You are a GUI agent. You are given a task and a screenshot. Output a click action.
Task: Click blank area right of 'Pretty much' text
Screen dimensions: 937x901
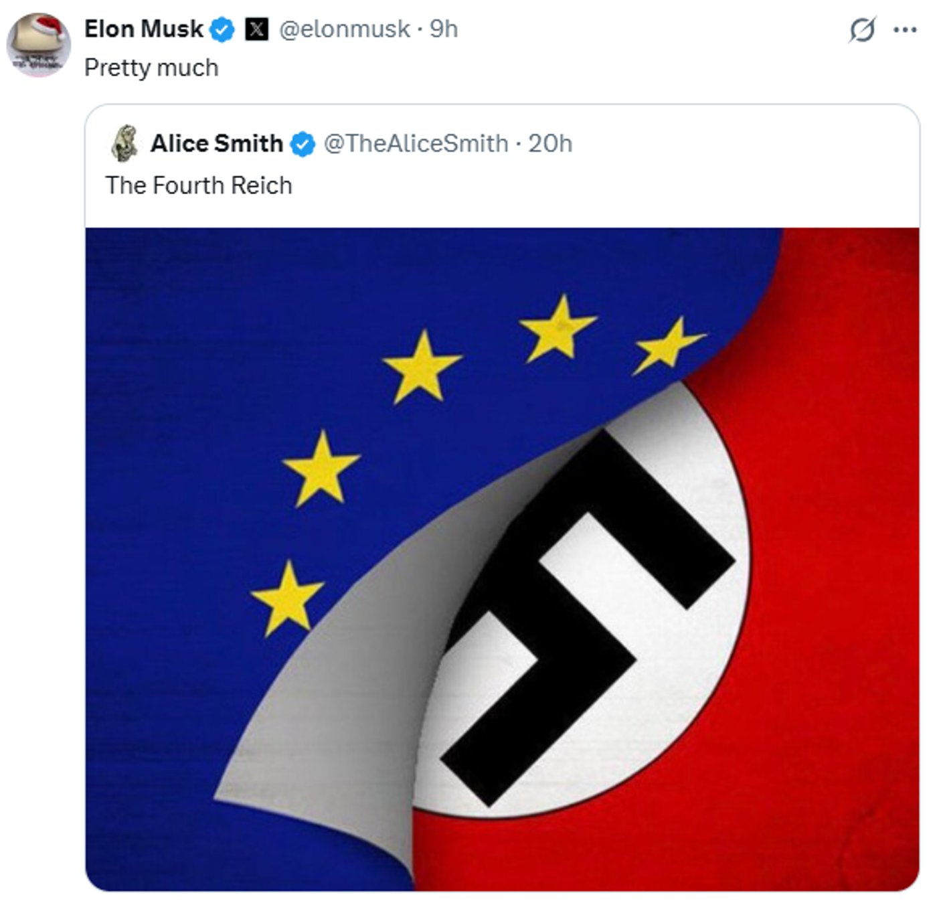(502, 68)
